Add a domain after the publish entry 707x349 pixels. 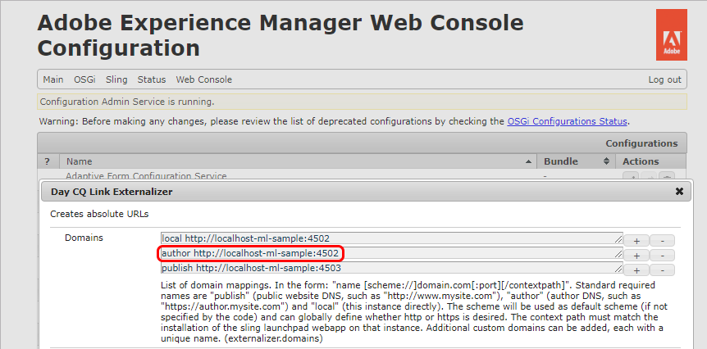(x=636, y=270)
